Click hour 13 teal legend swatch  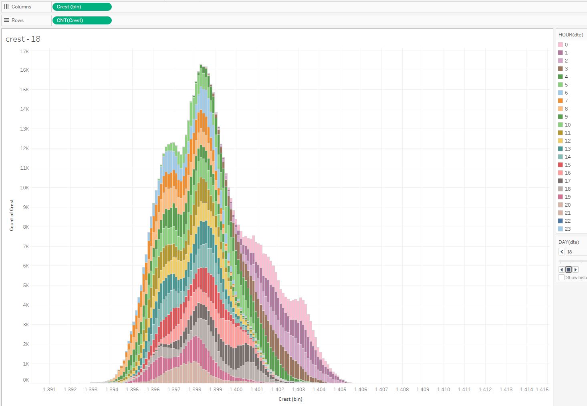click(x=560, y=149)
